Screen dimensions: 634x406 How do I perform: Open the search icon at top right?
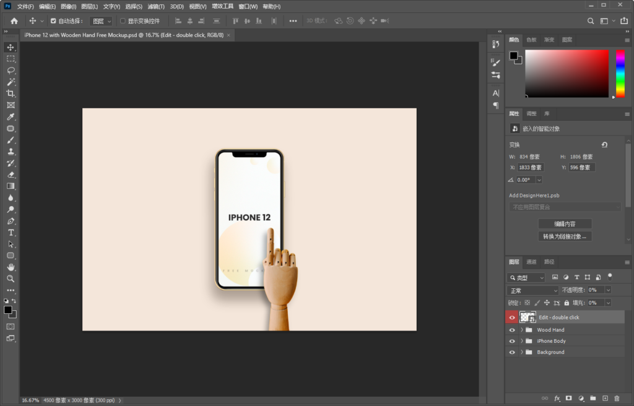coord(591,21)
